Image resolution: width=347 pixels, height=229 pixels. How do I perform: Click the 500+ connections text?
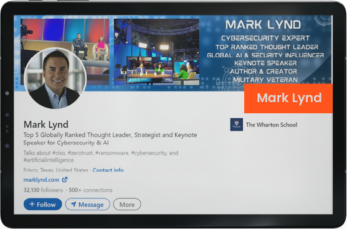pos(90,190)
